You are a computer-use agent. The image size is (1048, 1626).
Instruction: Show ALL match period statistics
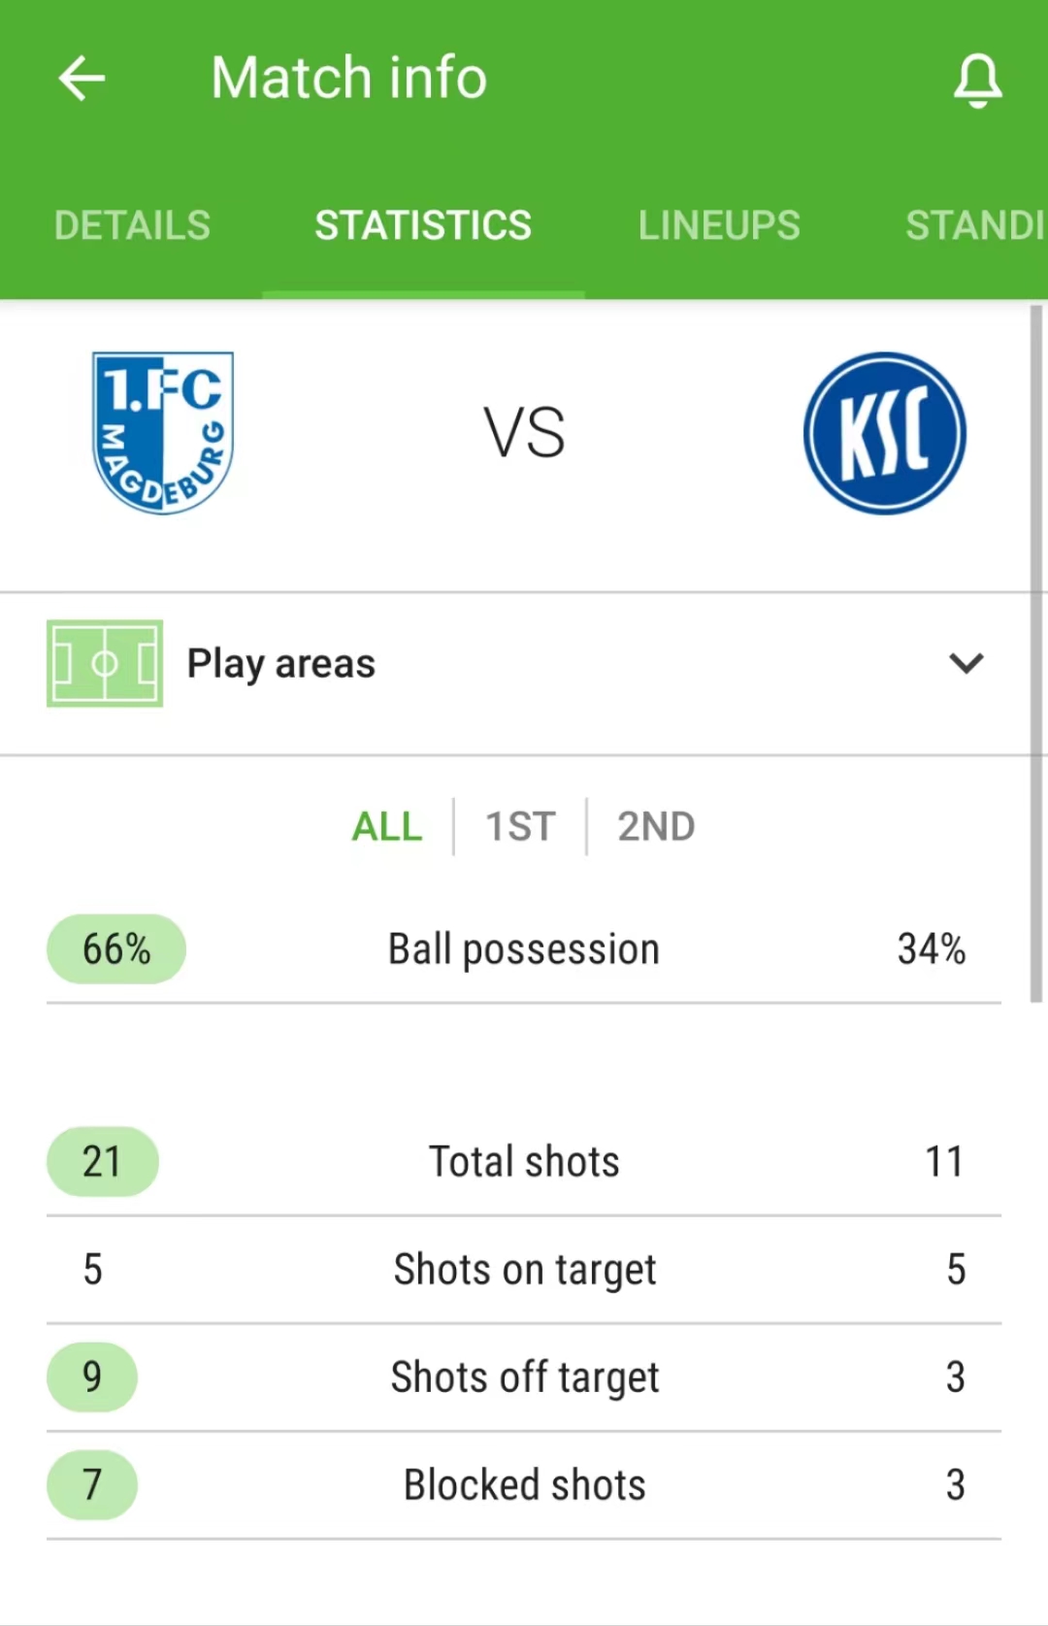pos(387,827)
